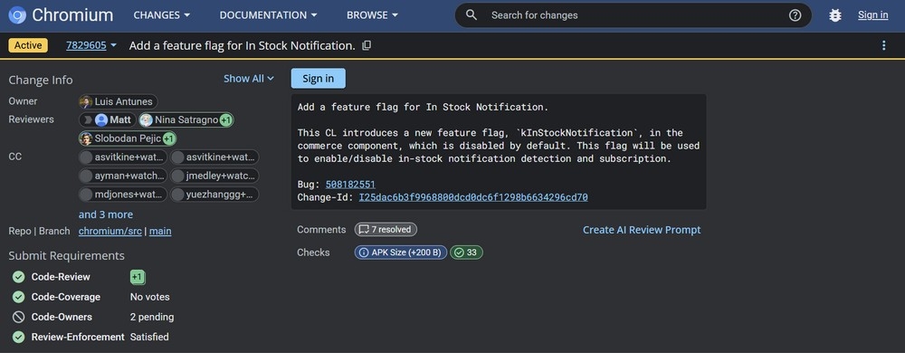This screenshot has width=905, height=353.
Task: Click CC chip yuezhanggg+...
Action: 214,195
